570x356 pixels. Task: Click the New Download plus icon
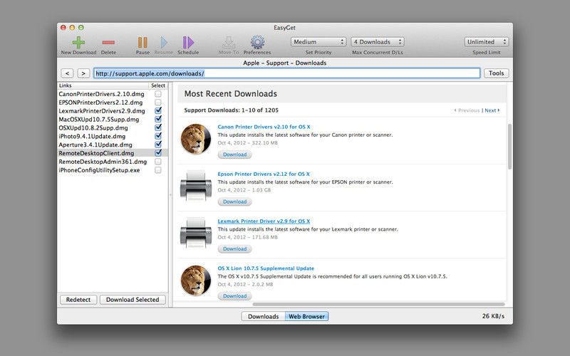click(78, 43)
